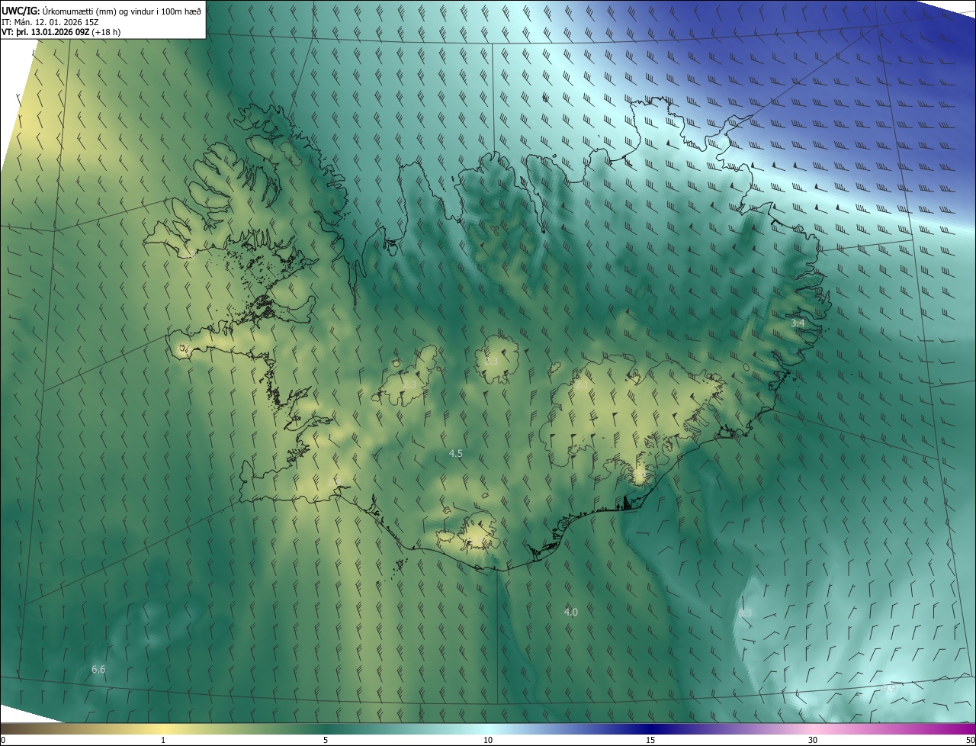Click the '5' tick label on the color scale
The image size is (976, 746).
click(x=326, y=740)
